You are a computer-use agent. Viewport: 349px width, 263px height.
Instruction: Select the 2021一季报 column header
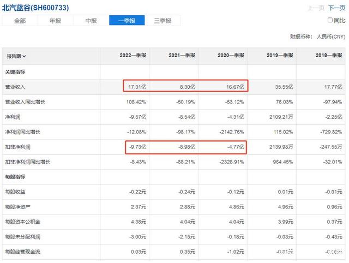click(x=182, y=55)
